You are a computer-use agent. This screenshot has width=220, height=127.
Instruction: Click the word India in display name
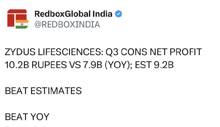[102, 14]
